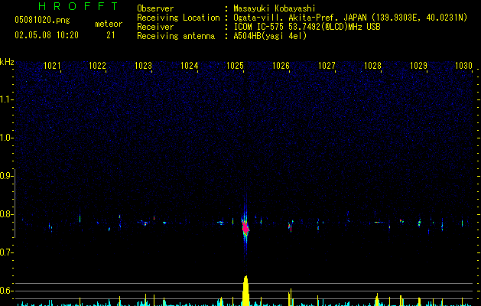Click the 1026 time axis label

(x=281, y=66)
